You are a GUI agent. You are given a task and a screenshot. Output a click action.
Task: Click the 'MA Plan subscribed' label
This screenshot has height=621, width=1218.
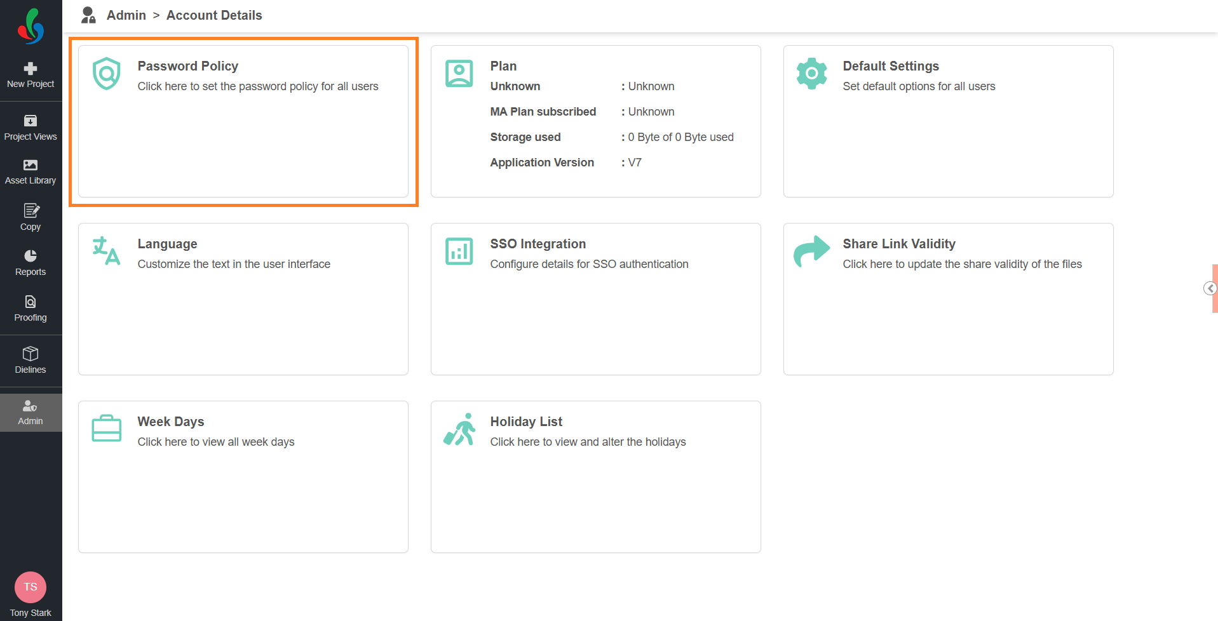[x=543, y=112]
